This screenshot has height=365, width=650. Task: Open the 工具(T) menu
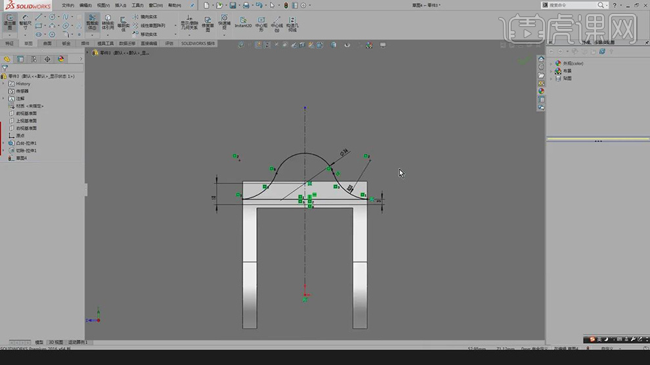click(x=137, y=5)
